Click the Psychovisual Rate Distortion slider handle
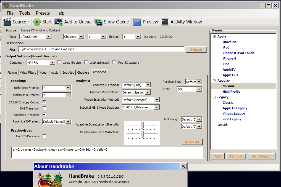Screen dimensions: 281x187 pos(142,134)
